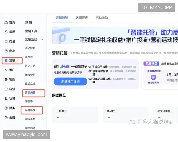This screenshot has height=142, width=178.
Task: Select 淘特活动 menu entry
Action: pyautogui.click(x=30, y=128)
